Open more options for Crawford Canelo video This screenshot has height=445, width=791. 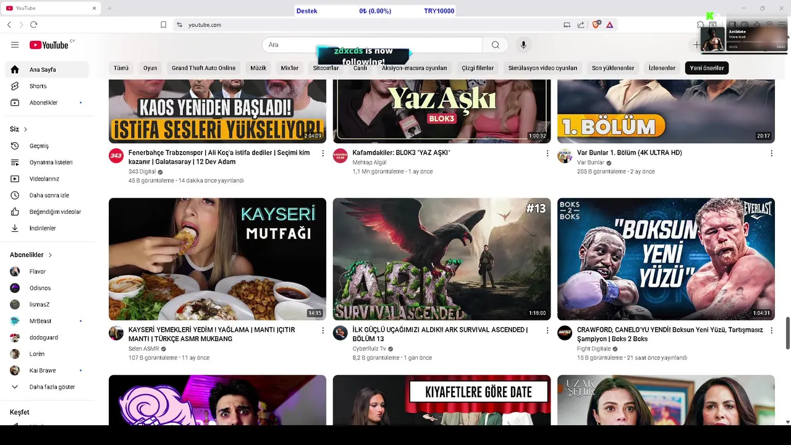pyautogui.click(x=771, y=331)
